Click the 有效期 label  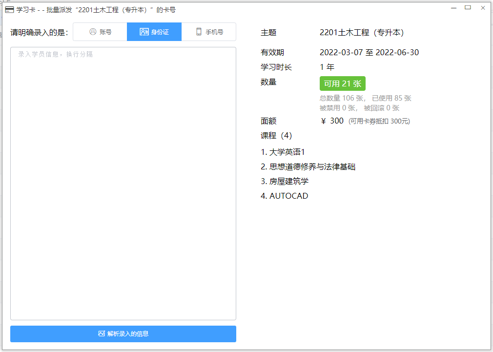point(272,52)
